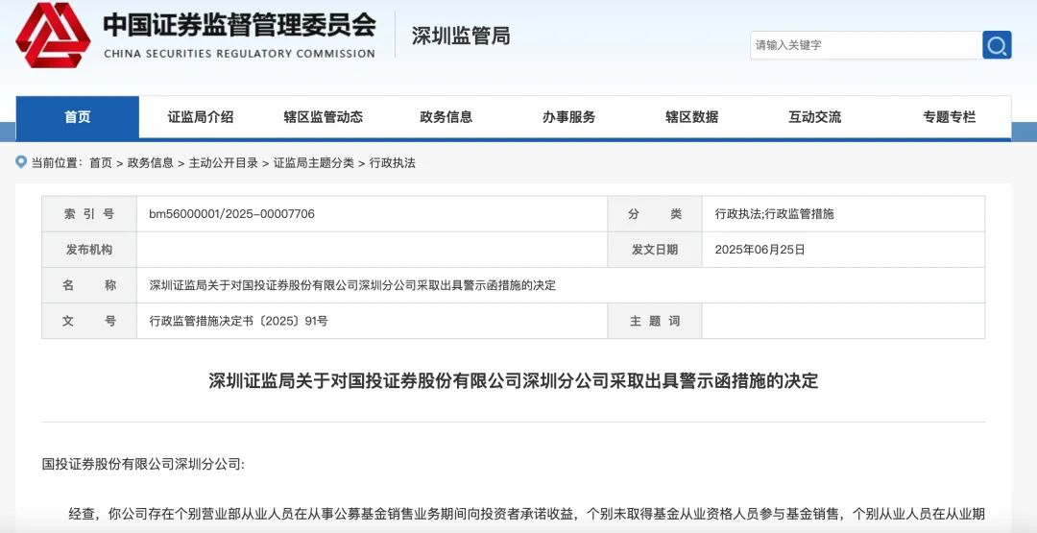Click the 行政执法;行政监管措施 category value
1037x533 pixels.
point(775,213)
